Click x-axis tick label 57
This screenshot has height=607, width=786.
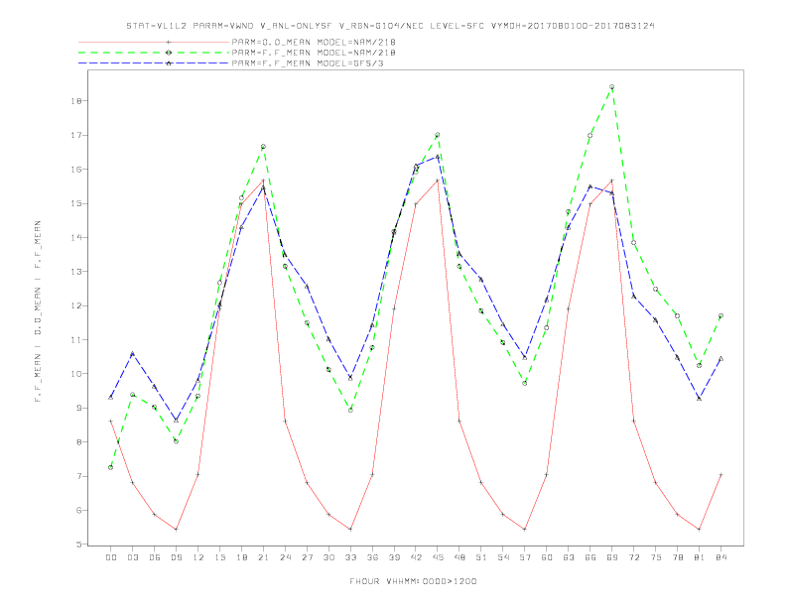tap(525, 557)
